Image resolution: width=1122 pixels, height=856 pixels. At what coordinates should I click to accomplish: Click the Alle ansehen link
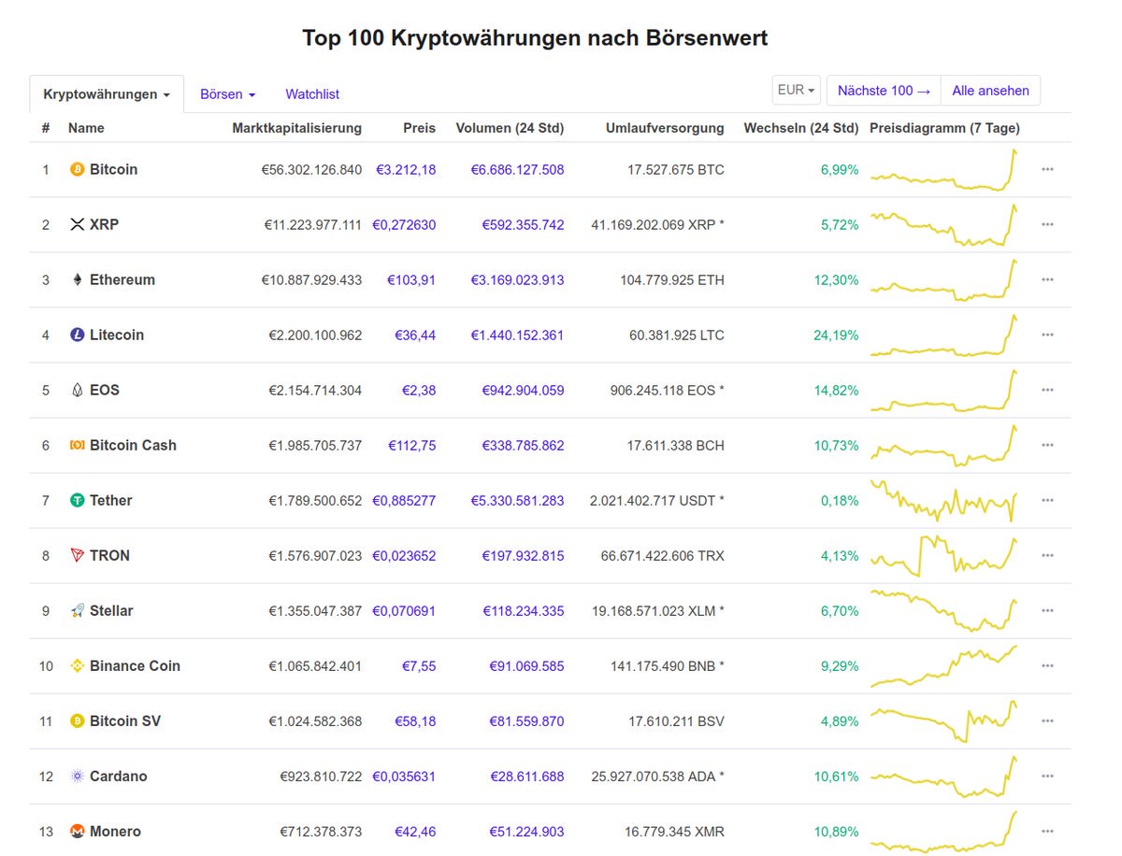click(x=990, y=90)
